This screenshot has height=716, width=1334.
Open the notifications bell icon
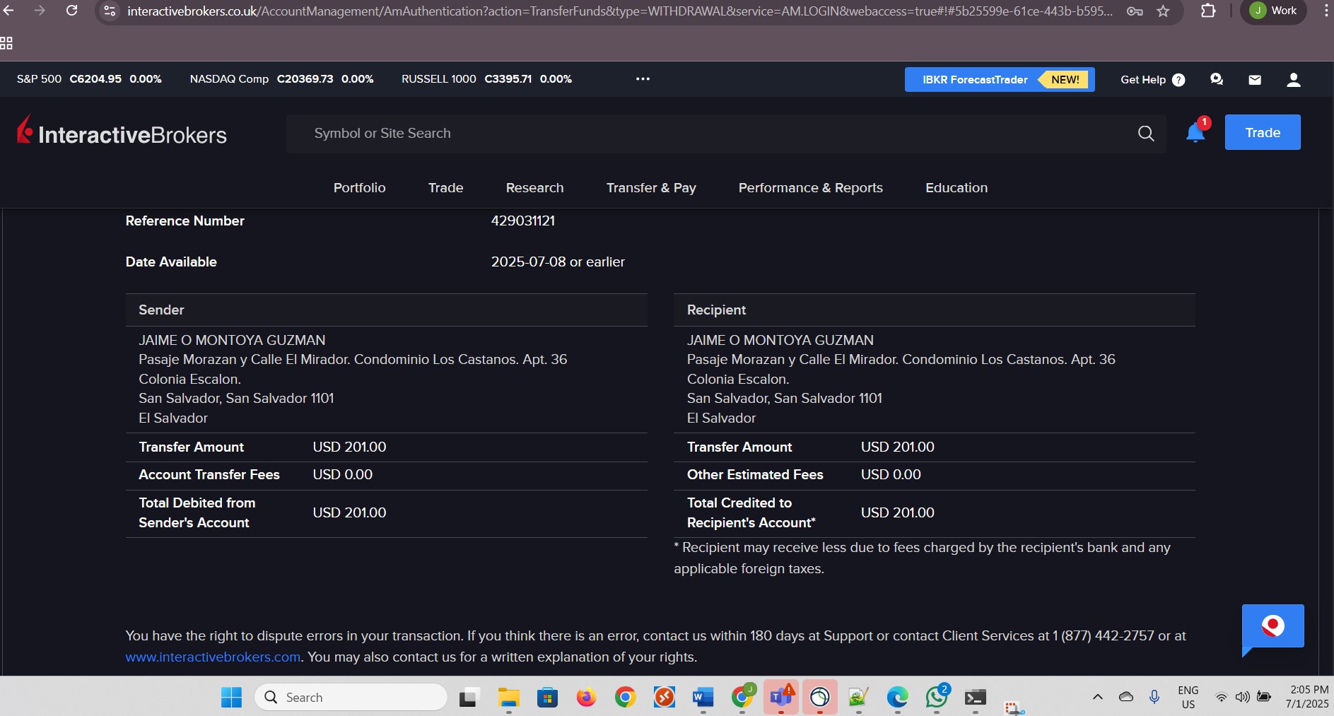[1195, 132]
